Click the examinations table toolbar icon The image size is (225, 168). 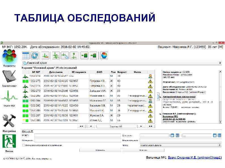(26, 55)
